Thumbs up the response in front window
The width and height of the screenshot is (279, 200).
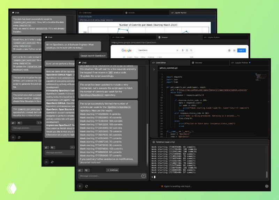[x=80, y=170]
